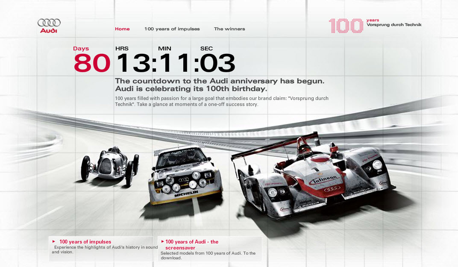Click the countdown to the Audi anniversary headline
The width and height of the screenshot is (458, 267).
click(x=220, y=85)
